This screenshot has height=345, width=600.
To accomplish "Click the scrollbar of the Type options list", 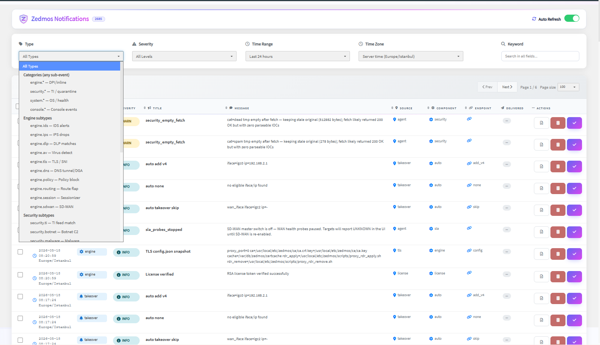I will pos(122,107).
